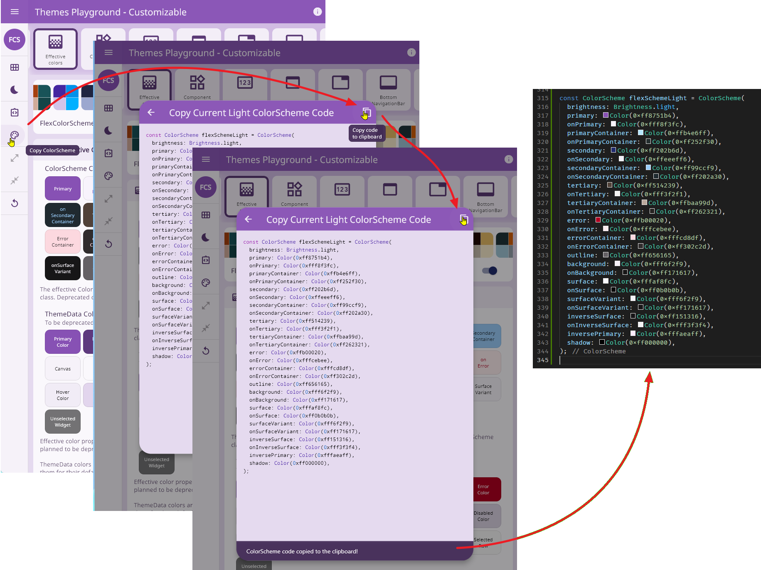Screen dimensions: 761x570
Task: Click palette icon in front window sidebar
Action: [206, 283]
